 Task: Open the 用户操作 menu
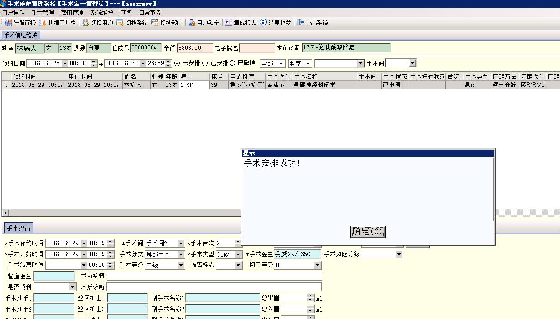point(13,12)
